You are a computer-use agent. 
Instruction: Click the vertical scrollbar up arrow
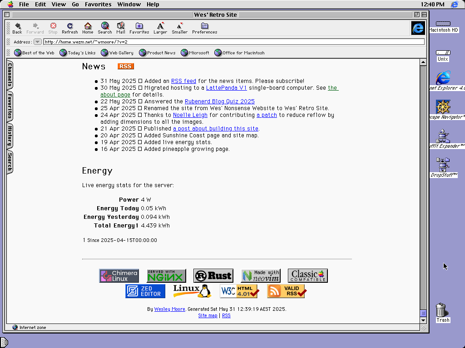[423, 62]
